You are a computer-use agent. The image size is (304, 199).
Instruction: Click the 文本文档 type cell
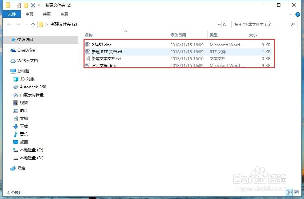[x=218, y=59]
